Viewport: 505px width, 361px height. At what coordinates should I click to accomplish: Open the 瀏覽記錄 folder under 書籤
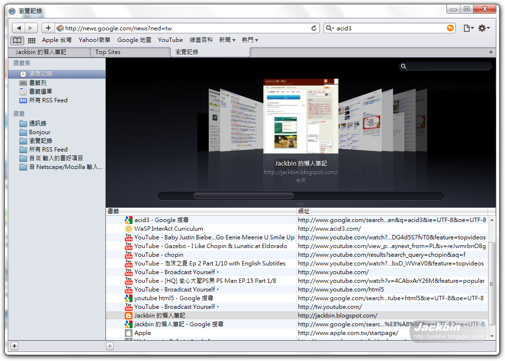pos(57,141)
